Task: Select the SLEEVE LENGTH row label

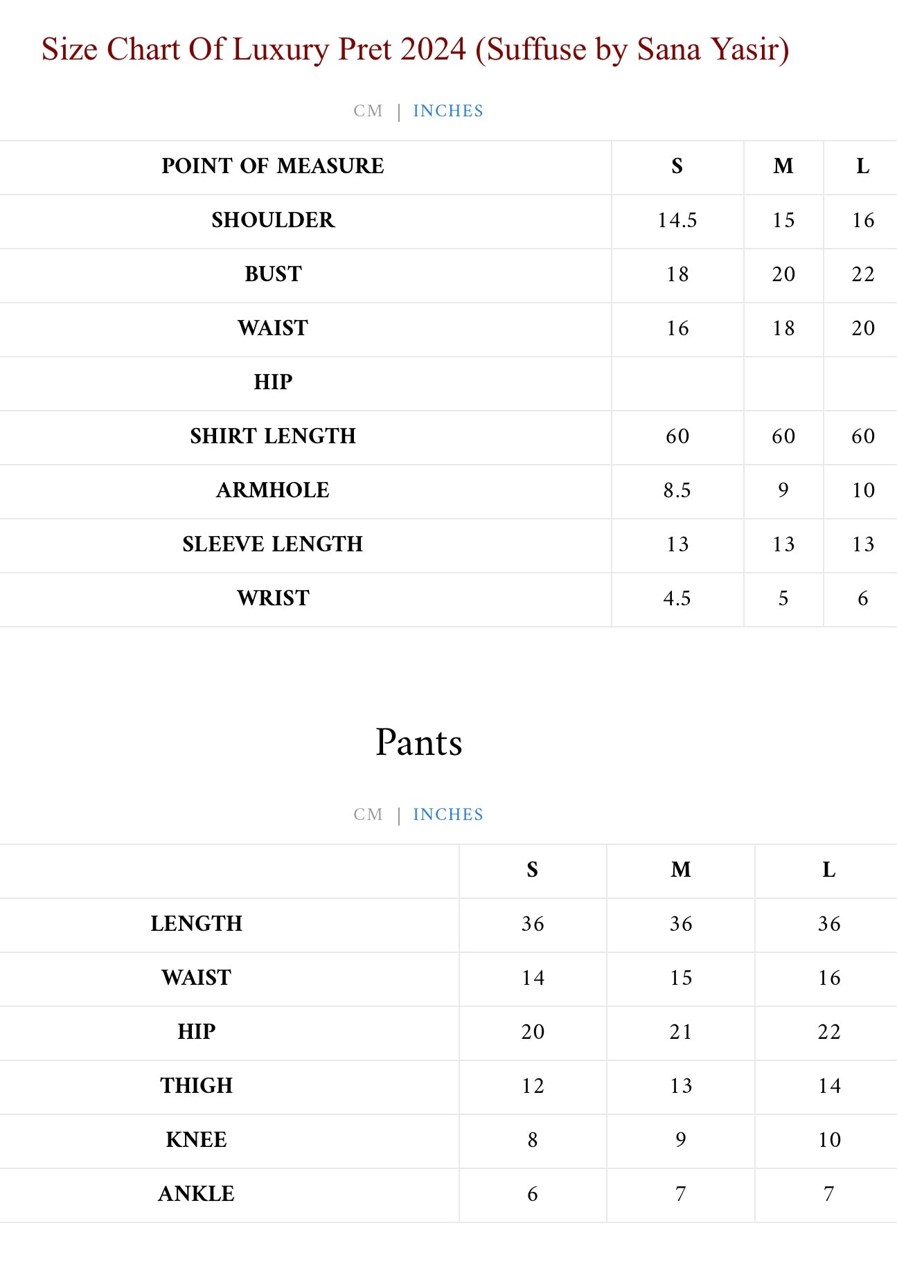Action: pos(273,544)
